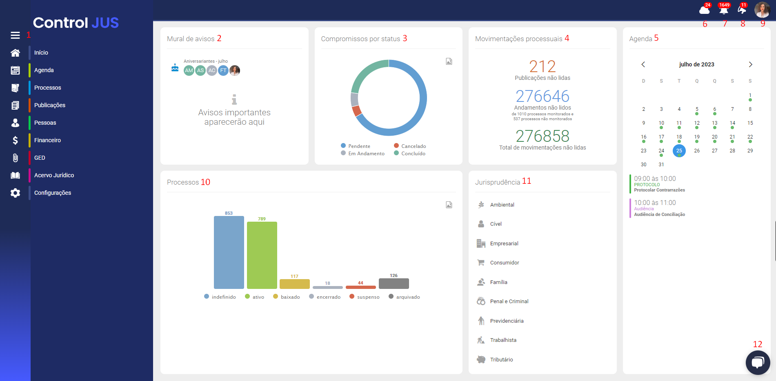Click the 212 Publicações não lidas count

542,67
